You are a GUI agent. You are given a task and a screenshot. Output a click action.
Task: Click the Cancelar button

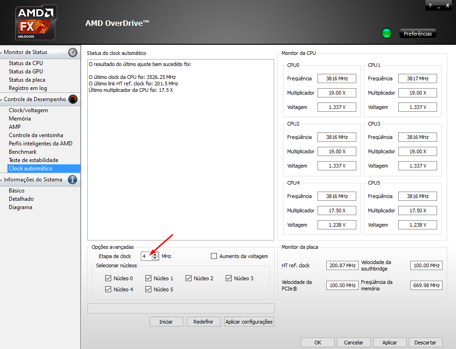tap(354, 343)
